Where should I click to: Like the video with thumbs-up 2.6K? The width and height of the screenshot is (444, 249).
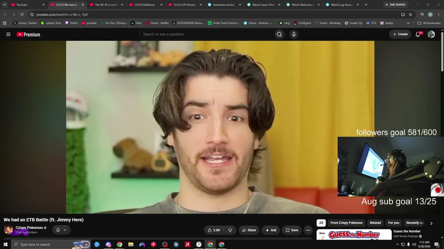214,230
